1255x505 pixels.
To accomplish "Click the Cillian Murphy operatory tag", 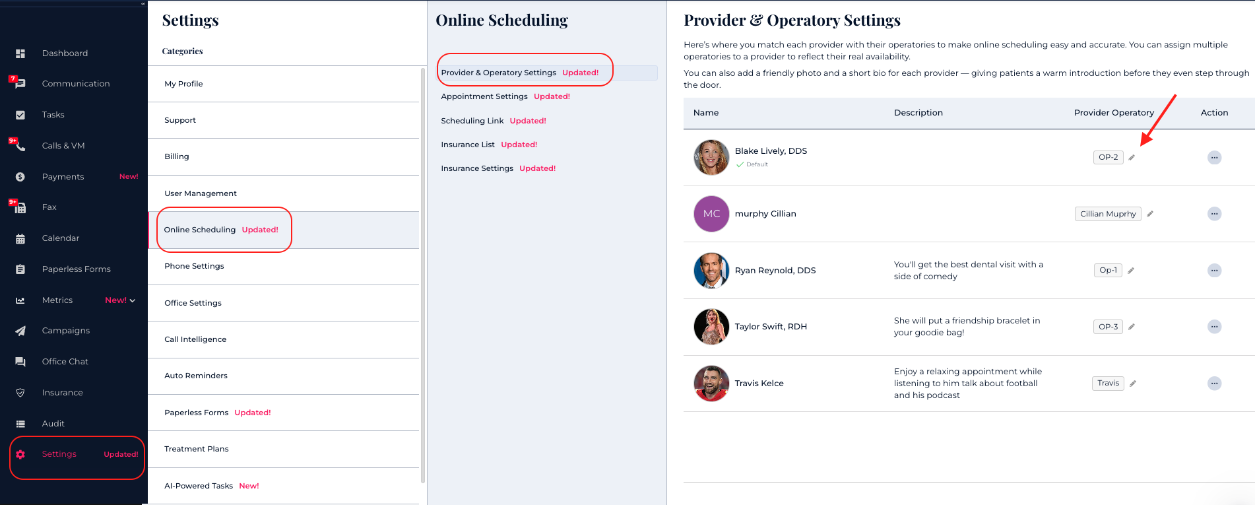I will (x=1108, y=214).
